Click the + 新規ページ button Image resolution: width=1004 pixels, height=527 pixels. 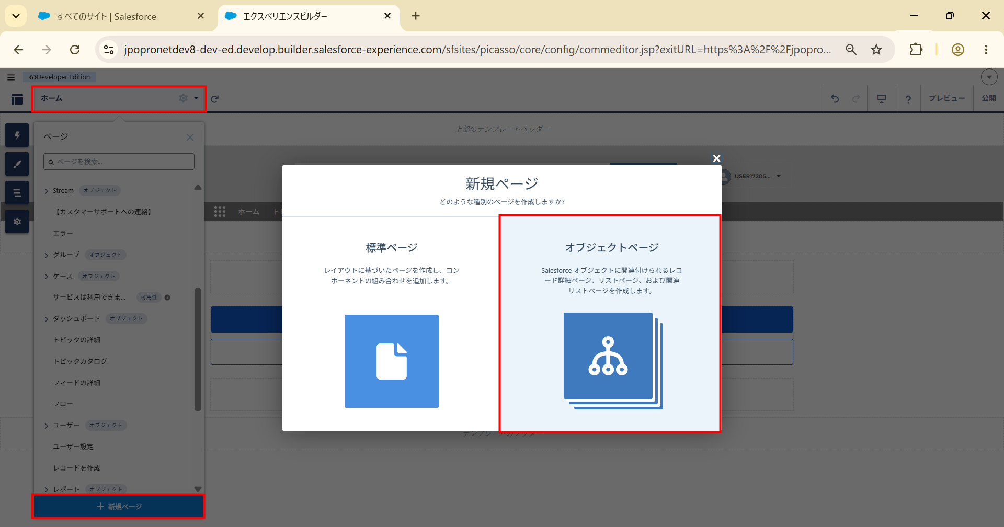119,506
